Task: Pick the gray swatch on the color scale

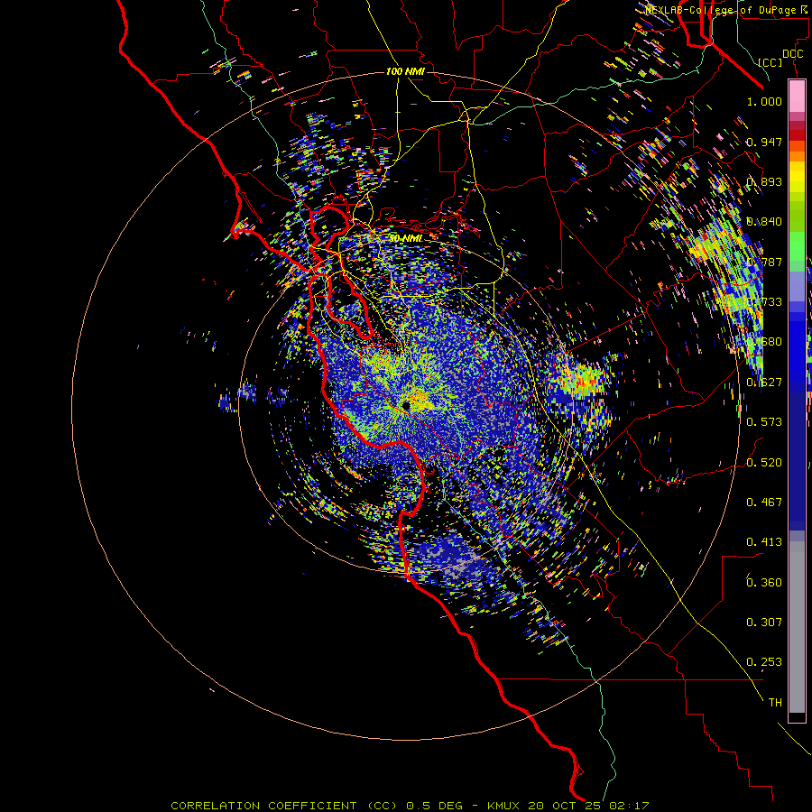Action: 797,627
